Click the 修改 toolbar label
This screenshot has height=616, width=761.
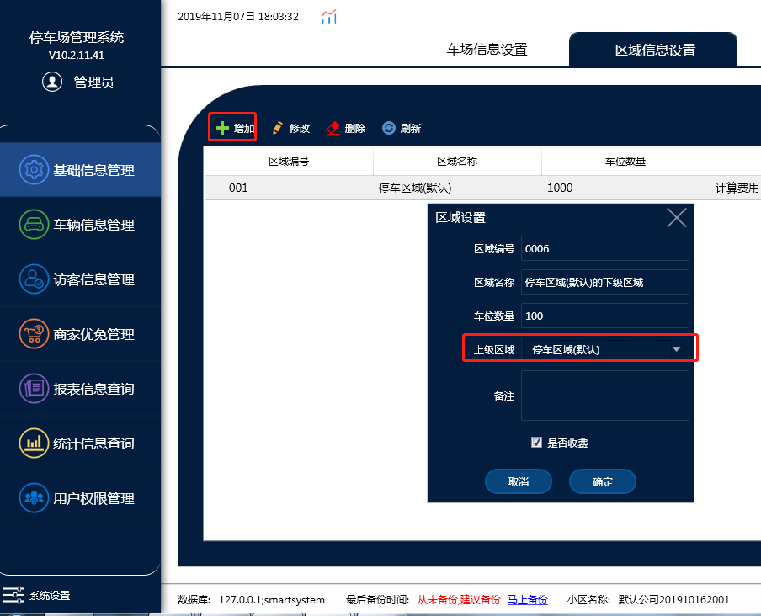click(x=300, y=129)
